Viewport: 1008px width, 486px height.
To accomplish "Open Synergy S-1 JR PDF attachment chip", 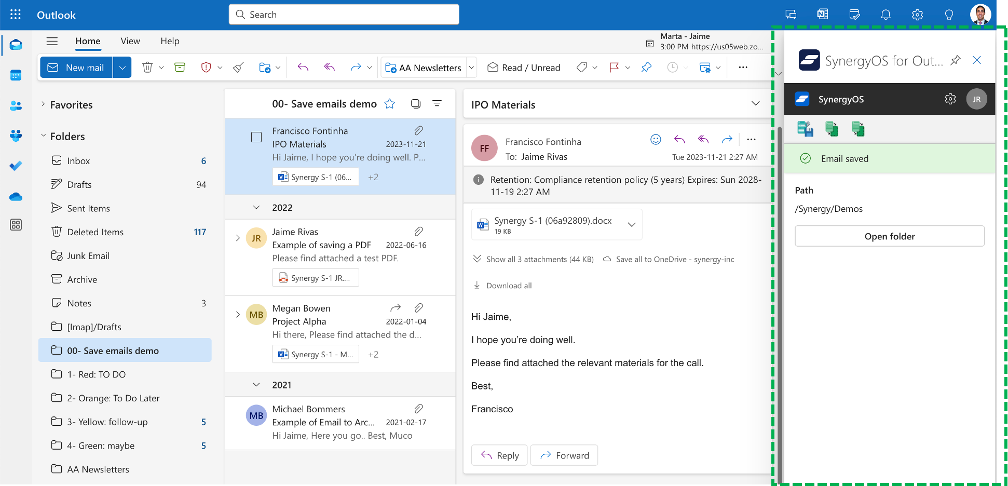I will click(x=316, y=278).
